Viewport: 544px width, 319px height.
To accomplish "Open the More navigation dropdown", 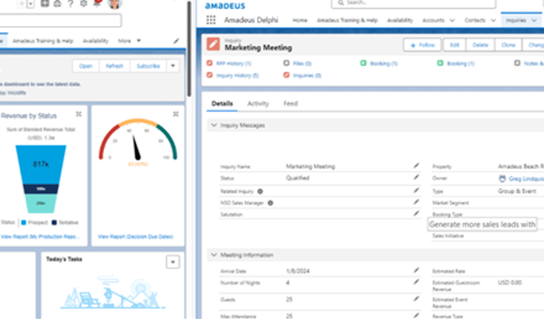I will click(129, 41).
